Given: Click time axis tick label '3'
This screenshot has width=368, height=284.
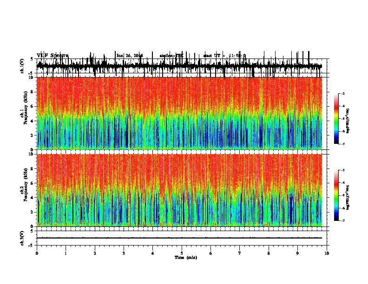Looking at the screenshot, I should pos(124,253).
